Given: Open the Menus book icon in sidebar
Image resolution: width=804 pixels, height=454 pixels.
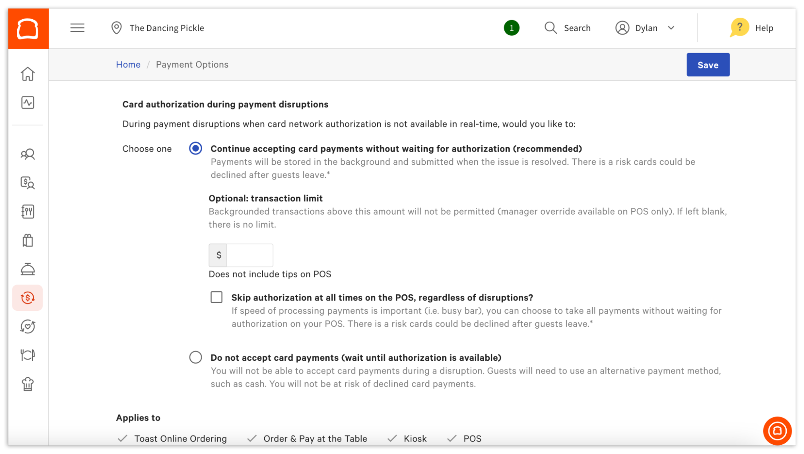Looking at the screenshot, I should pos(28,211).
